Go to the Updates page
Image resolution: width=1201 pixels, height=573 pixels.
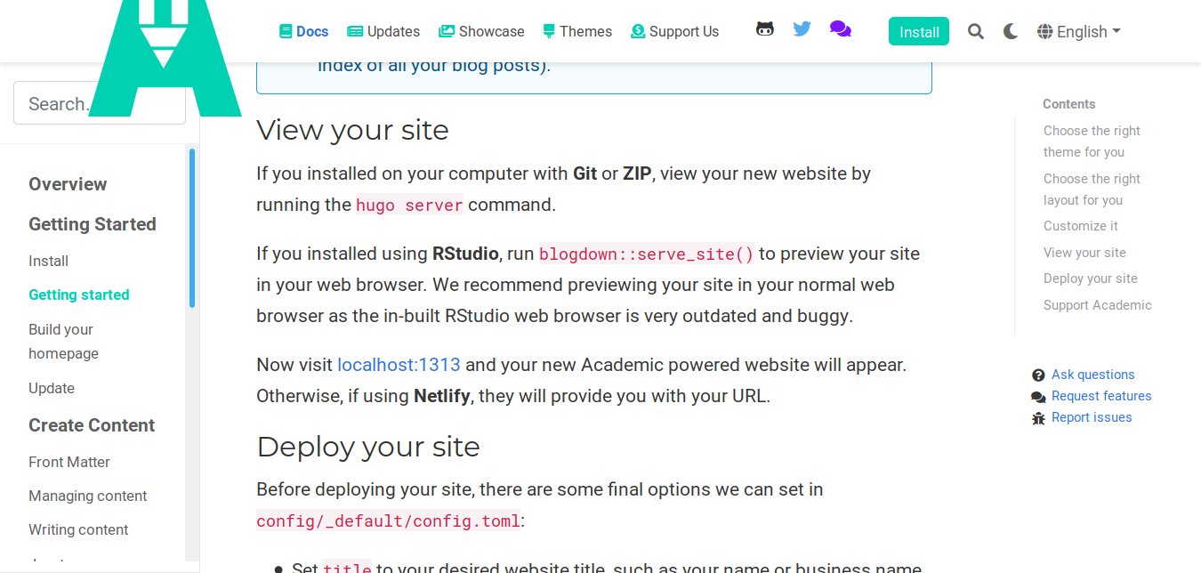point(383,31)
